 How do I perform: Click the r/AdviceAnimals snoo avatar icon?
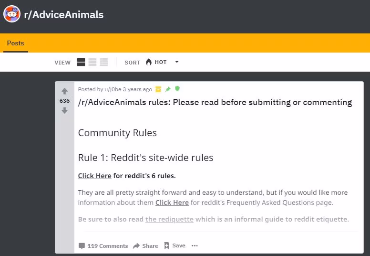tap(11, 14)
